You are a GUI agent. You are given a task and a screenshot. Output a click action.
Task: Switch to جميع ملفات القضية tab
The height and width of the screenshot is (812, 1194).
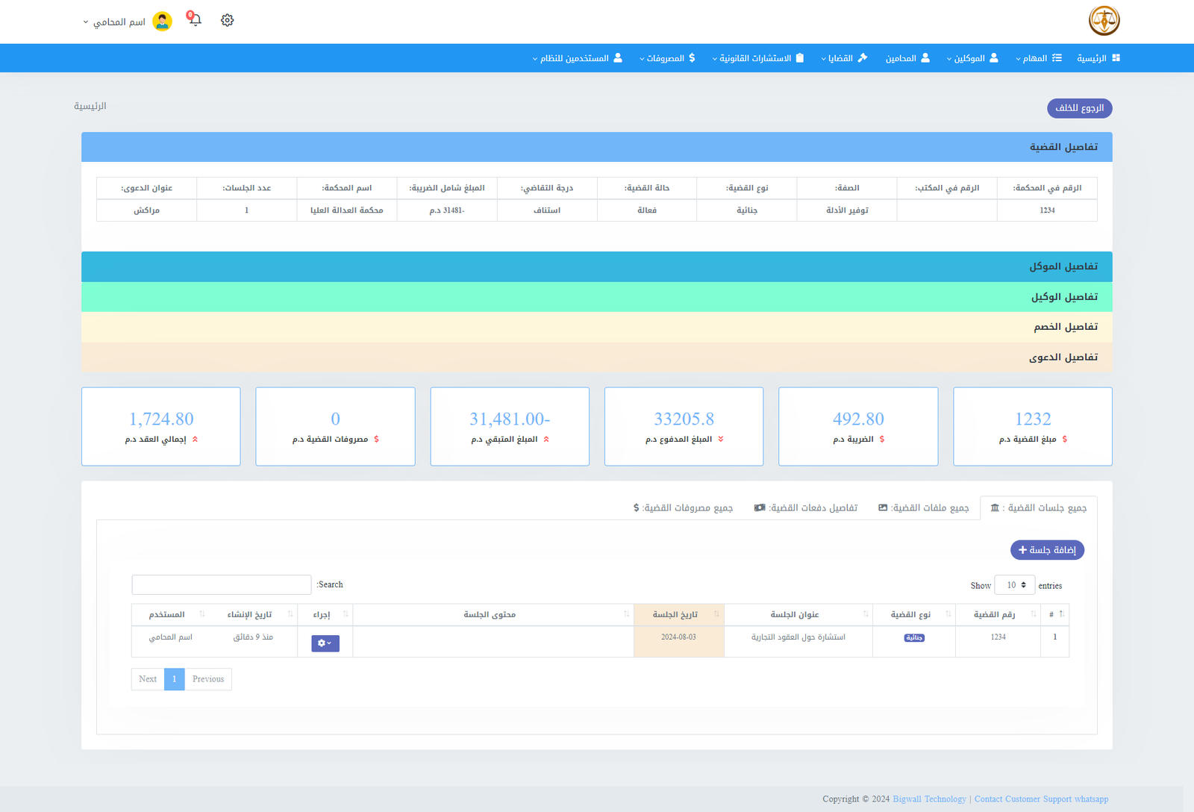pos(924,508)
